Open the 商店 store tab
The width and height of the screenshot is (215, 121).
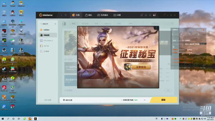pos(89,15)
